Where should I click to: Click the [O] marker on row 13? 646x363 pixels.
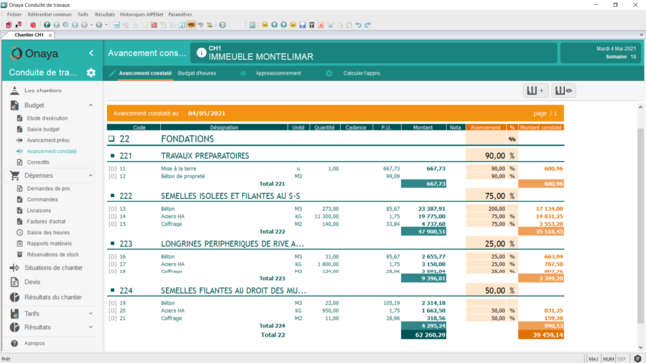[113, 209]
